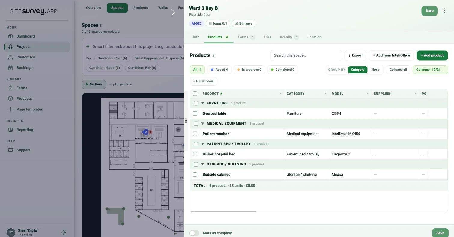The image size is (454, 237).
Task: Click the Projects rocket icon
Action: coord(11,47)
